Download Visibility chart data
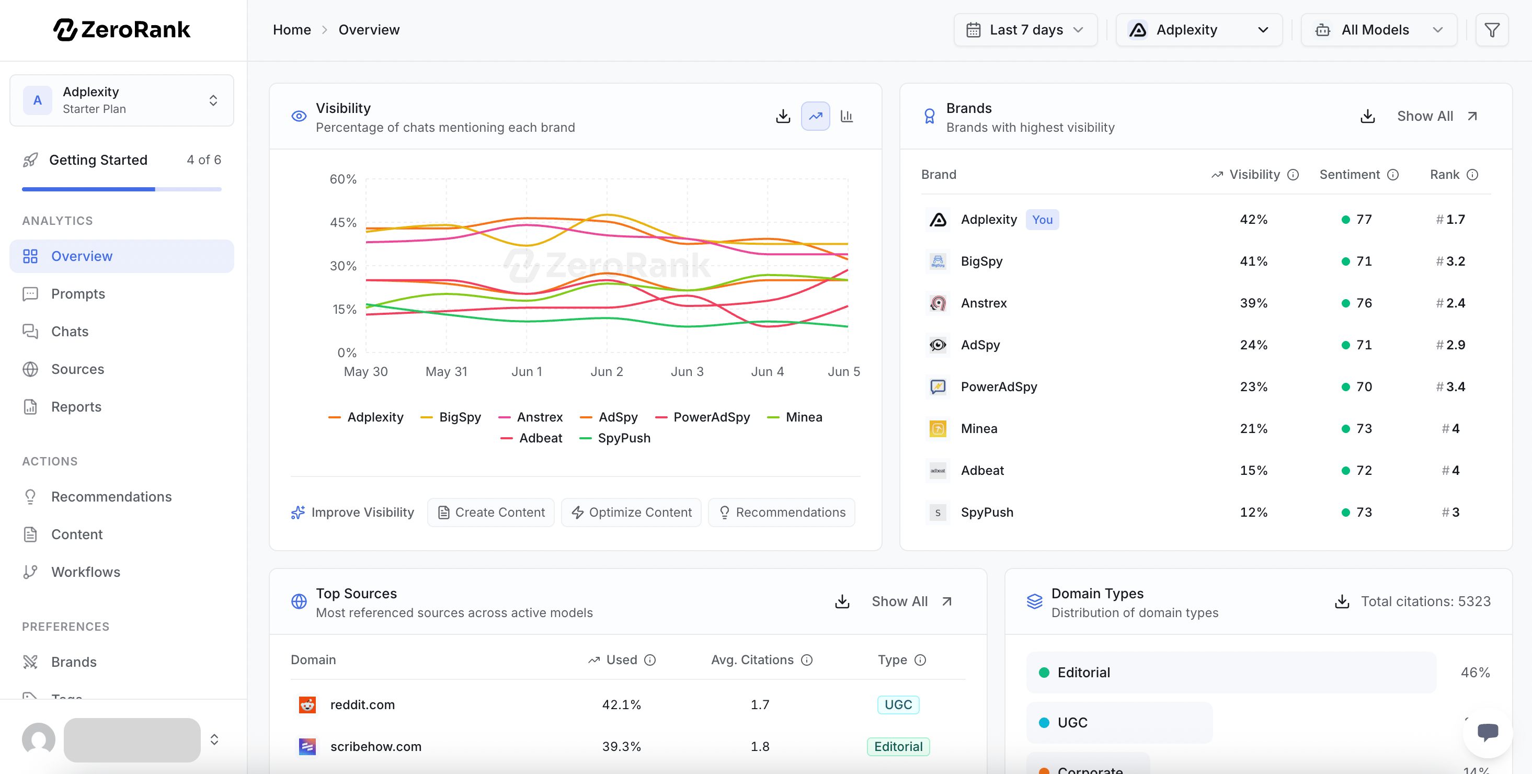The width and height of the screenshot is (1532, 774). (x=783, y=116)
